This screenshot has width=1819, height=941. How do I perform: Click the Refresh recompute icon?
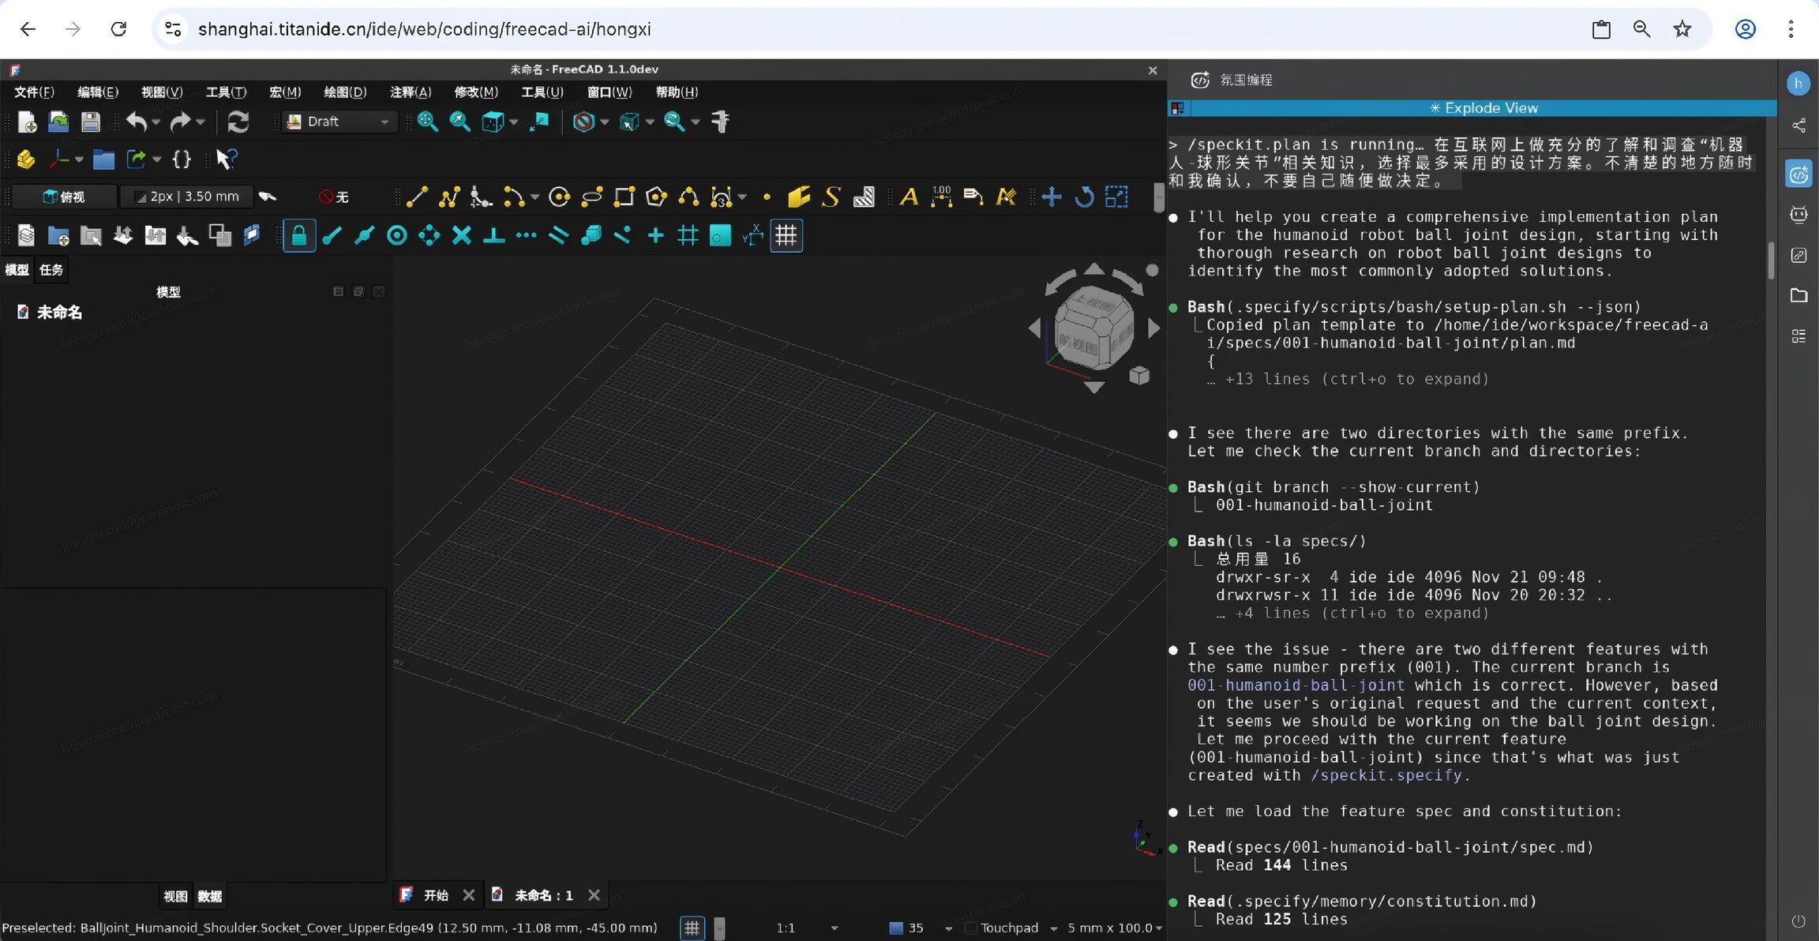[x=238, y=122]
